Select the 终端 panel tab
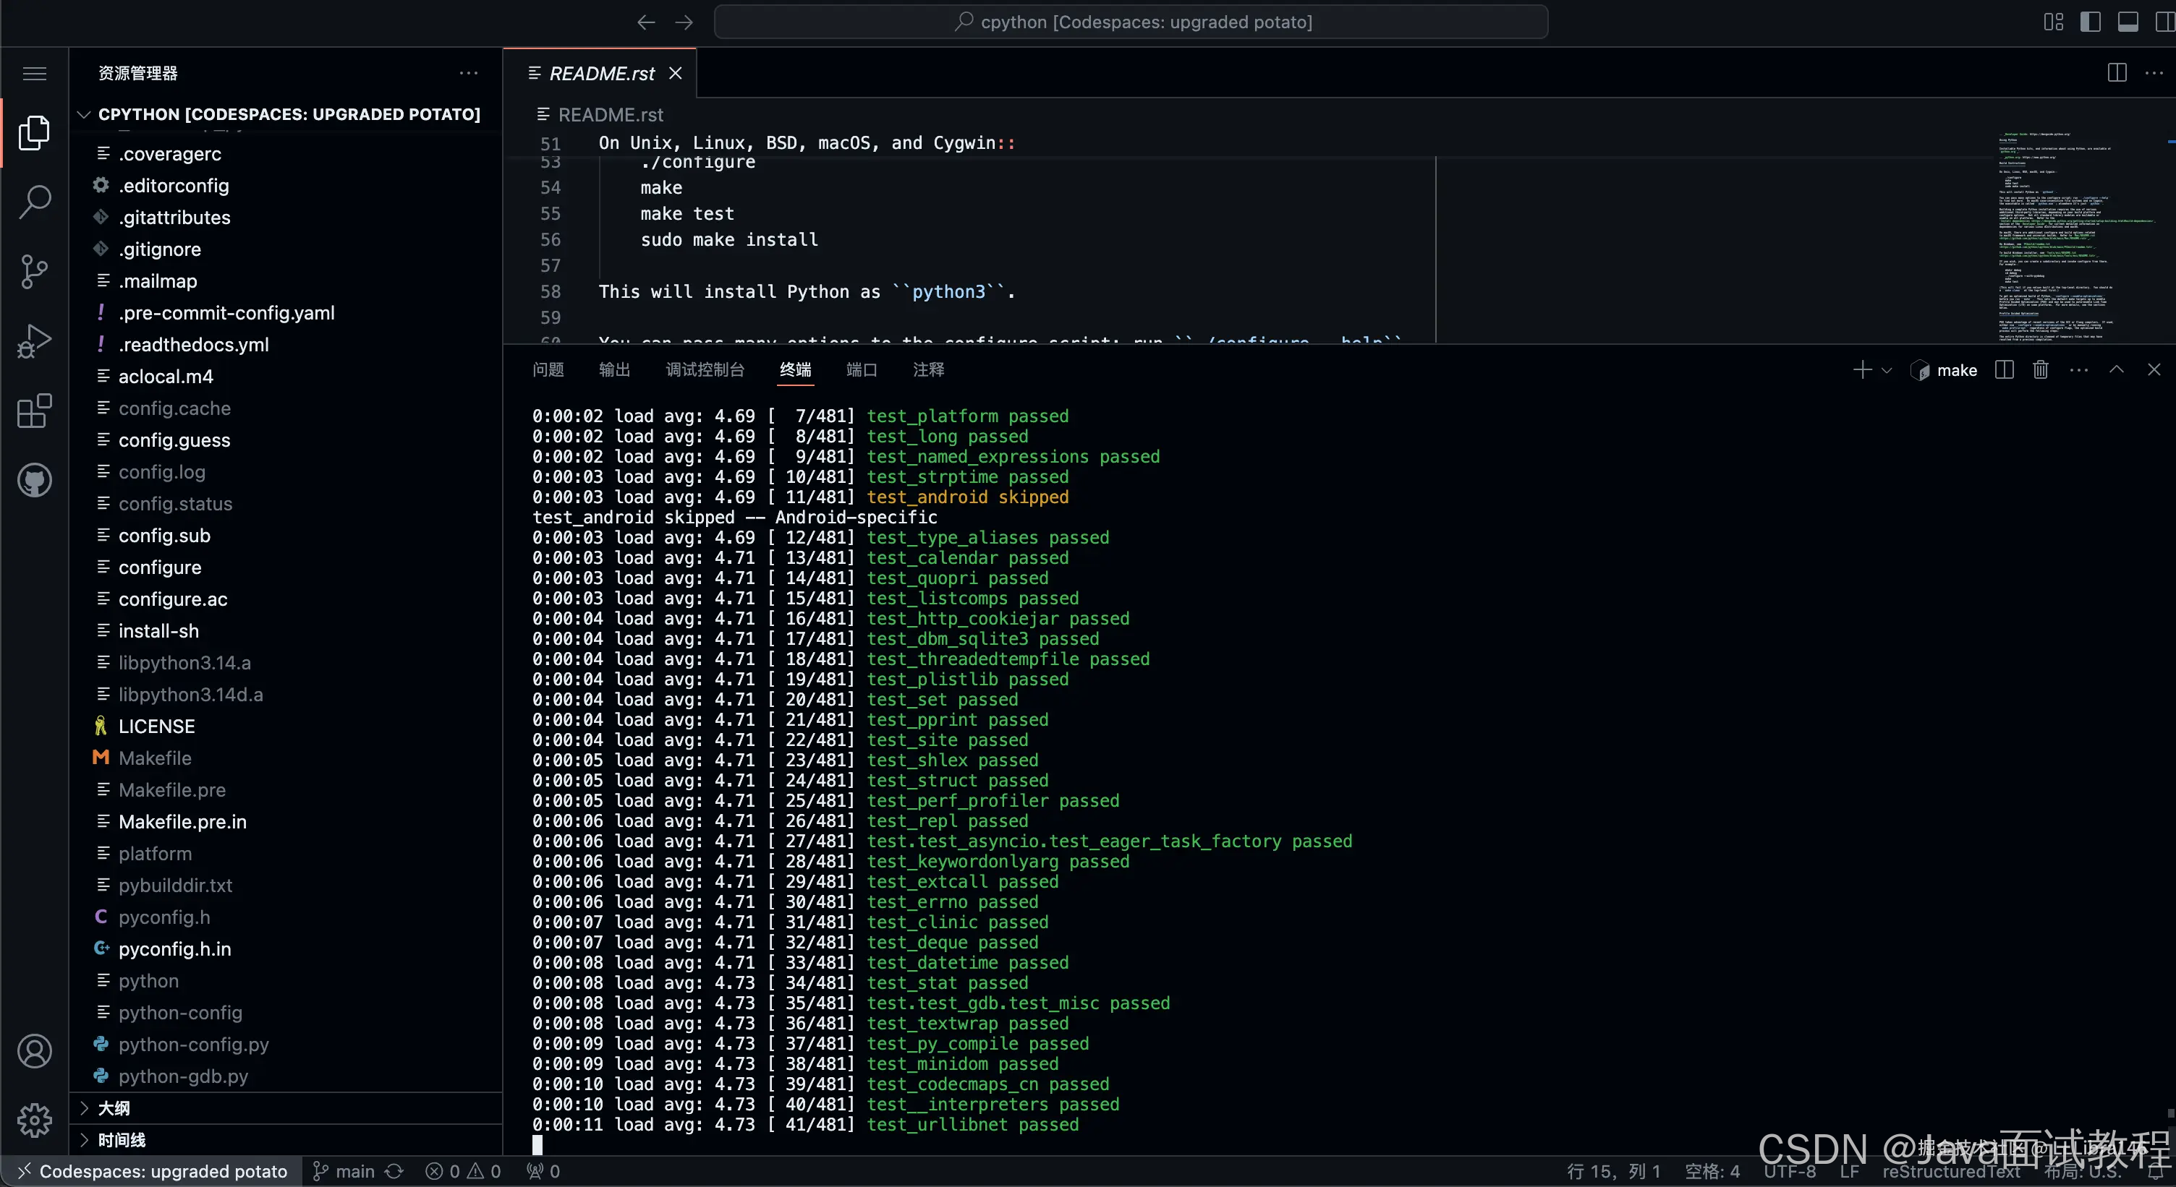Image resolution: width=2176 pixels, height=1187 pixels. pyautogui.click(x=795, y=370)
